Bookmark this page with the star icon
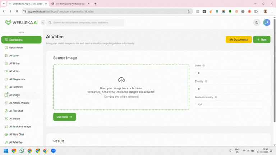The image size is (276, 155). tap(189, 11)
